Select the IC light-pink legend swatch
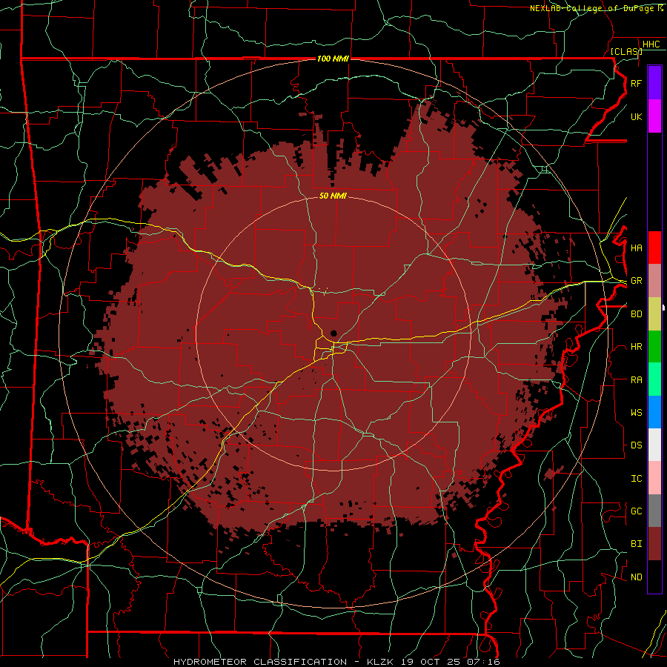667x667 pixels. coord(654,478)
